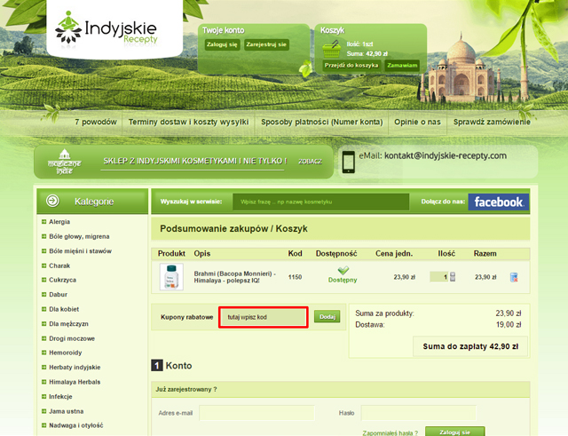The image size is (568, 436).
Task: Click the kontakt@indyjskie-recepty.com email
Action: pyautogui.click(x=446, y=156)
